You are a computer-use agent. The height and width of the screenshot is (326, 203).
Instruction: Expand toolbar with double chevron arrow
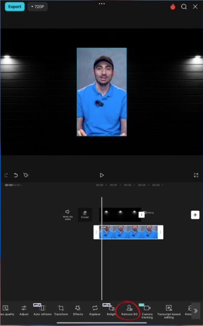click(196, 311)
